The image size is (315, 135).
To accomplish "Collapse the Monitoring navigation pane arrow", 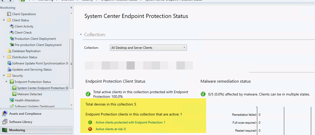I will [x=71, y=8].
